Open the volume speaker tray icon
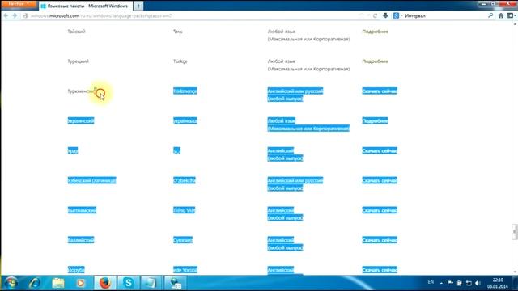 pyautogui.click(x=478, y=283)
